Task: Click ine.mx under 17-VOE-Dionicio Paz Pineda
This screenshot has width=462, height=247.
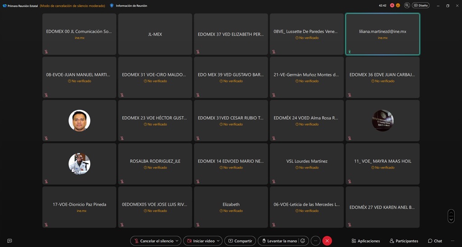Action: click(81, 211)
